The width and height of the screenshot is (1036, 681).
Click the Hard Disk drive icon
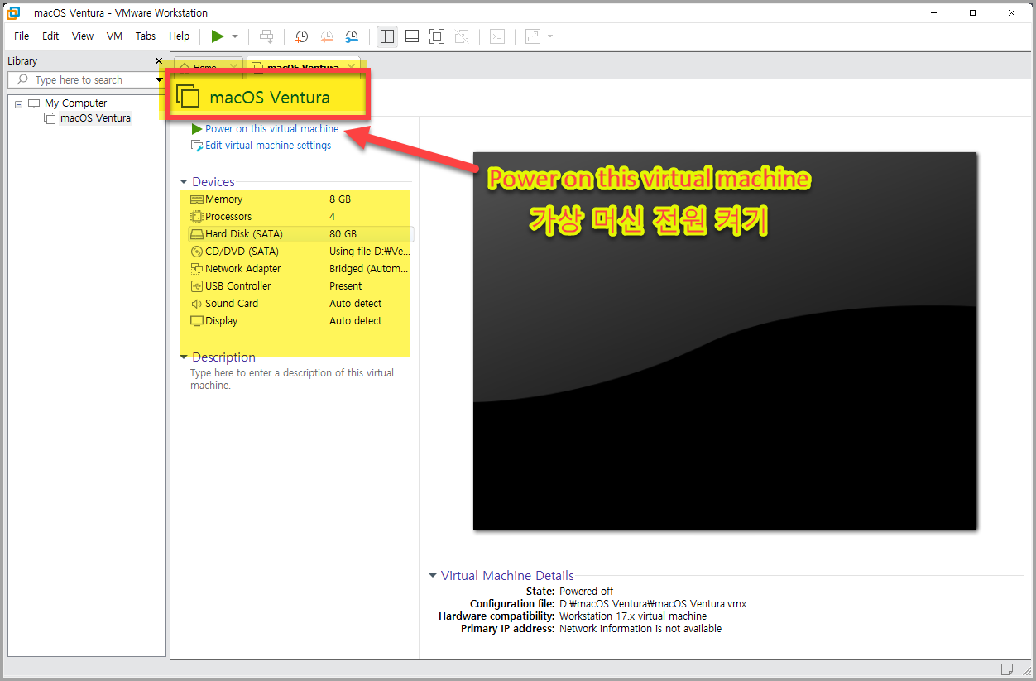tap(197, 234)
